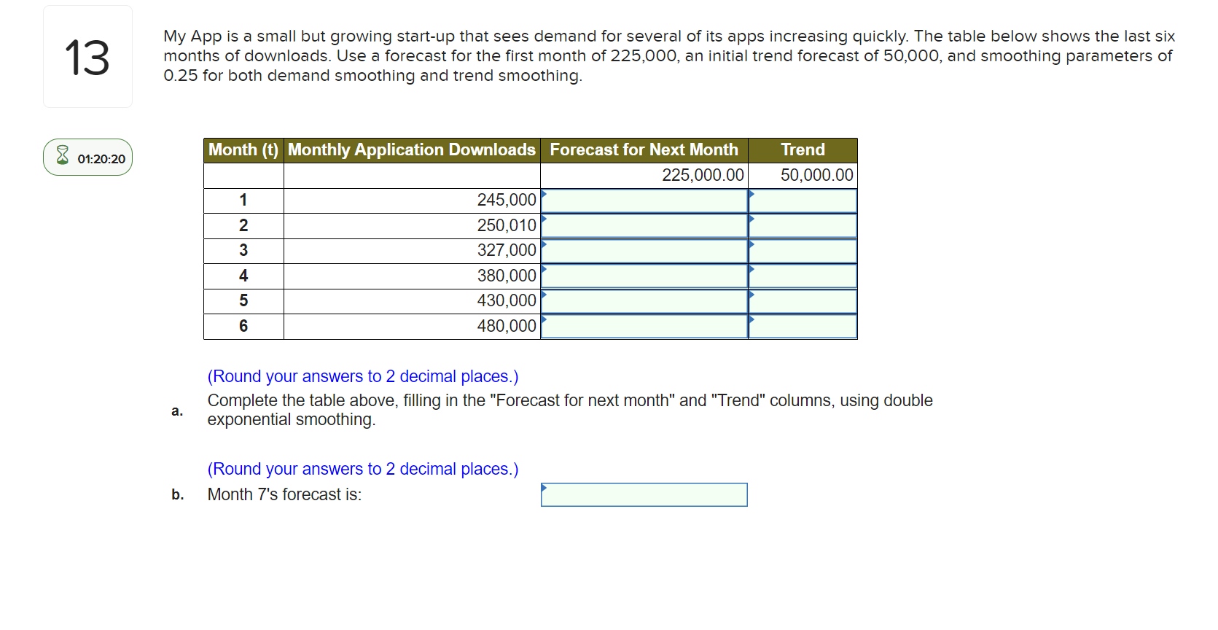Fill forecast field for month 2
The height and width of the screenshot is (630, 1218).
[x=644, y=225]
